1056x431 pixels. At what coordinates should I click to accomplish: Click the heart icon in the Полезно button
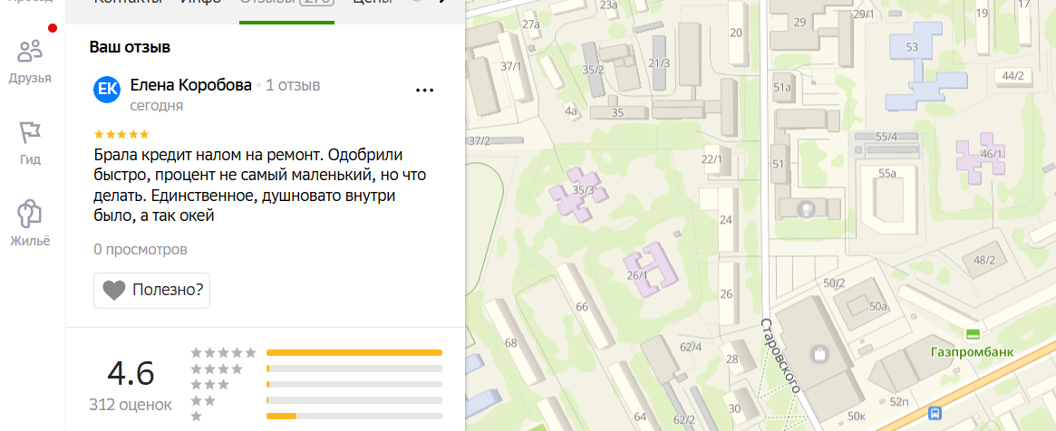(x=114, y=291)
